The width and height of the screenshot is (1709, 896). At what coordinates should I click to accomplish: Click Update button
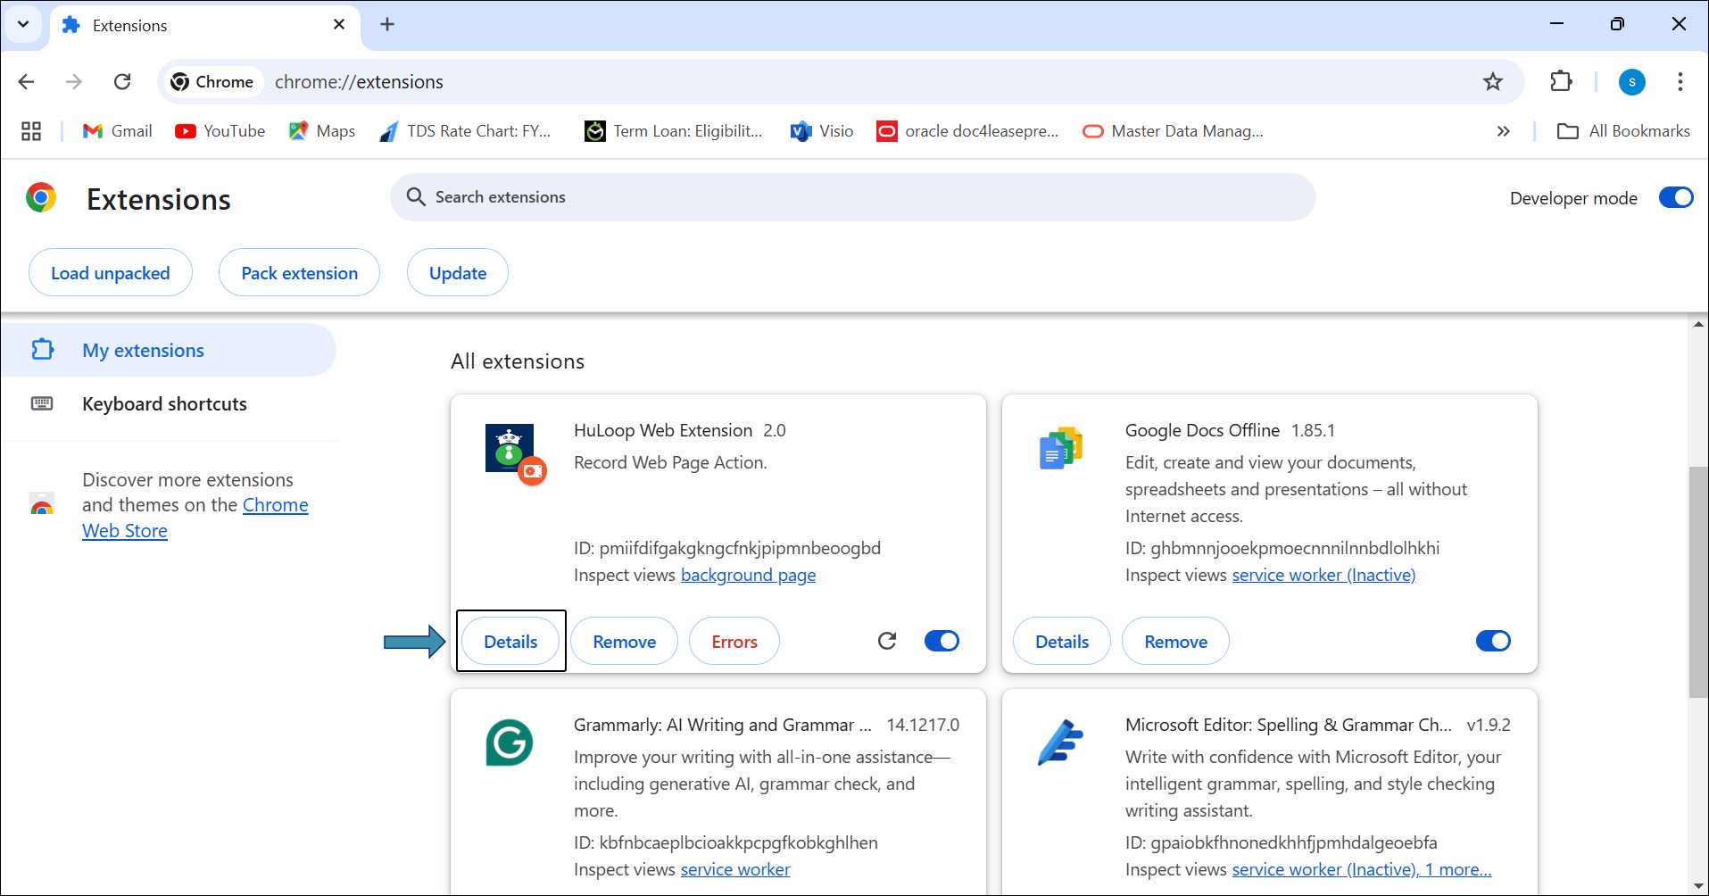pos(458,273)
